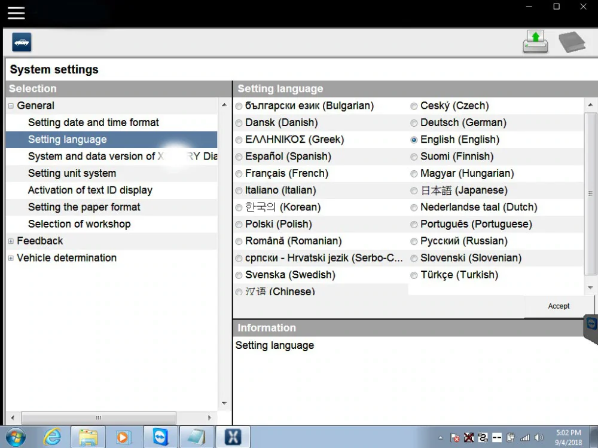Open the hamburger menu
The width and height of the screenshot is (598, 448).
pos(16,13)
